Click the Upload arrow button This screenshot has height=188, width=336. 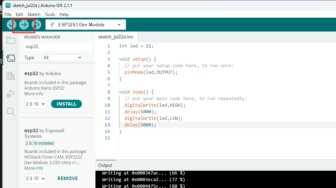[24, 25]
